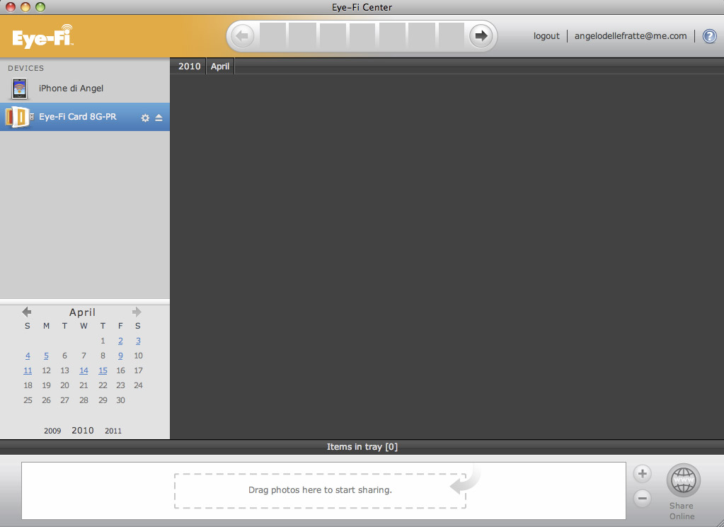The image size is (724, 527).
Task: Click the Eye-Fi logo
Action: 43,37
